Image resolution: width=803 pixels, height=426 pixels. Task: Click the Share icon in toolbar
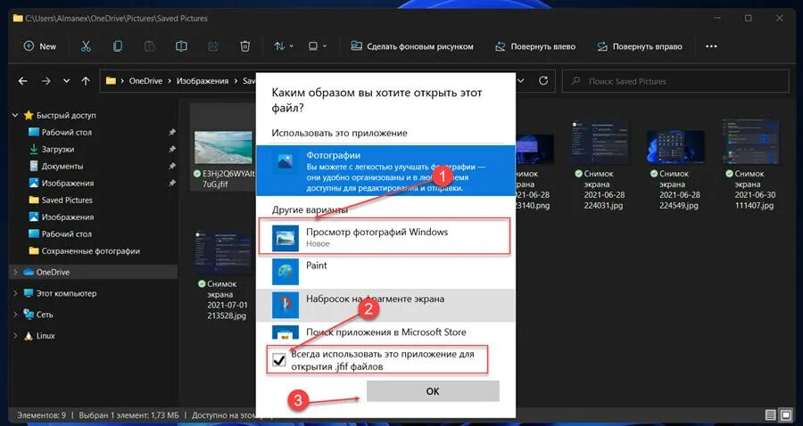pyautogui.click(x=213, y=46)
